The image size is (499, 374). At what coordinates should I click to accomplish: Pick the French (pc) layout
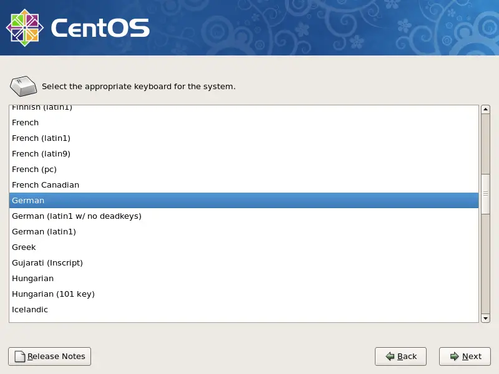[244, 169]
